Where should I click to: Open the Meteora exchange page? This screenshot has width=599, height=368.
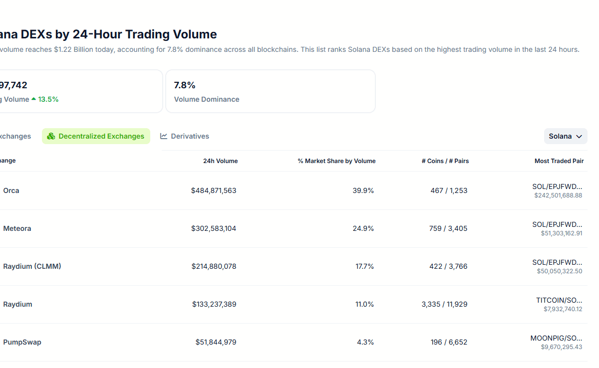point(17,228)
